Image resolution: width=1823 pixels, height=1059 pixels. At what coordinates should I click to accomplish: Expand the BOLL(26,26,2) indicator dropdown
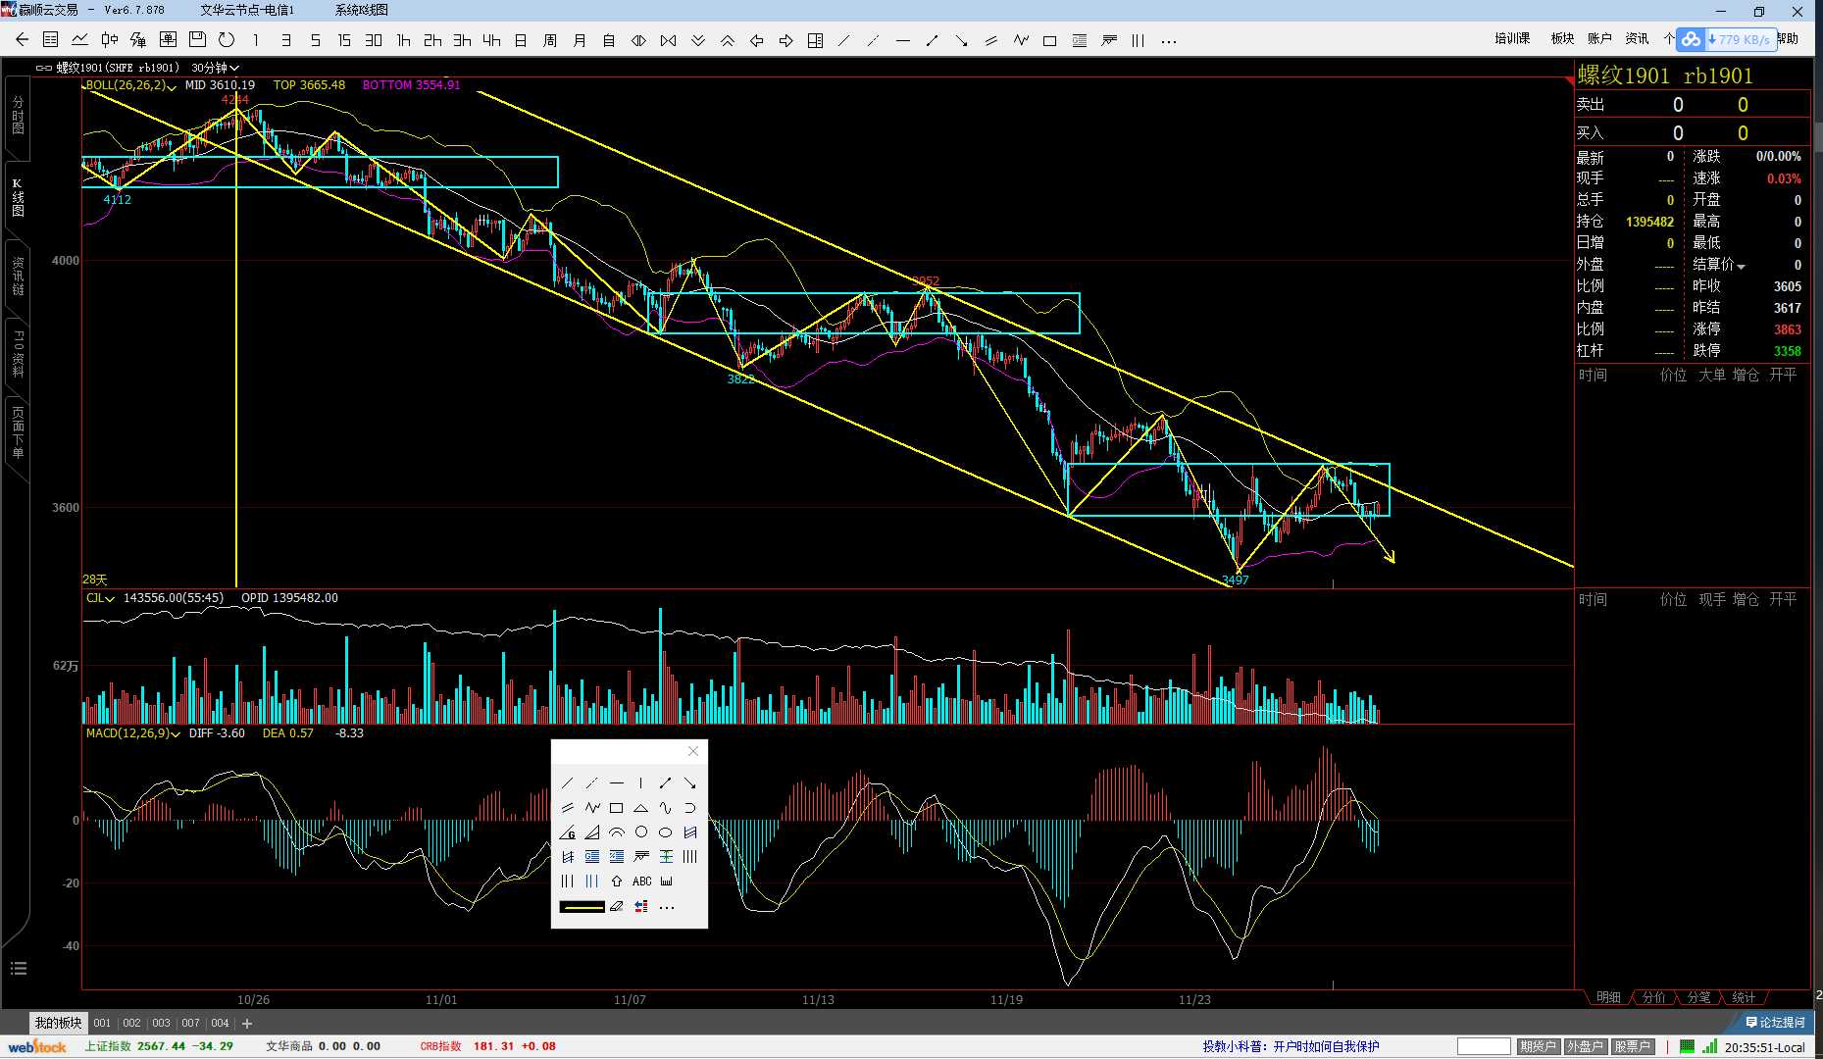click(173, 86)
